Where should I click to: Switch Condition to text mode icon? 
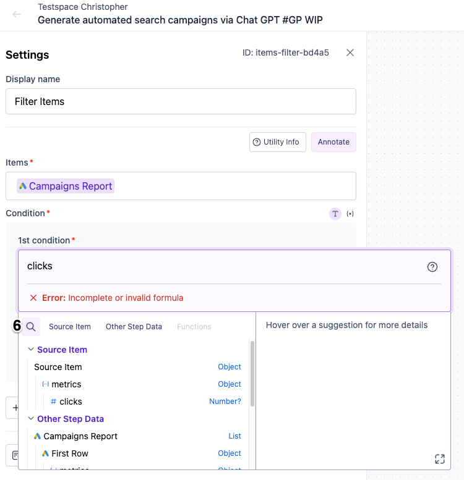pos(335,214)
